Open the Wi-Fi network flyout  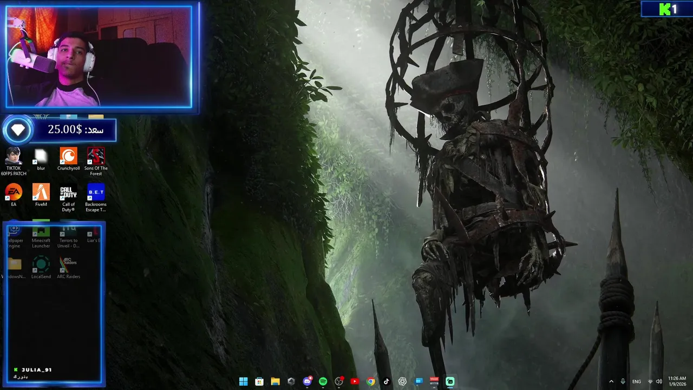(x=650, y=381)
